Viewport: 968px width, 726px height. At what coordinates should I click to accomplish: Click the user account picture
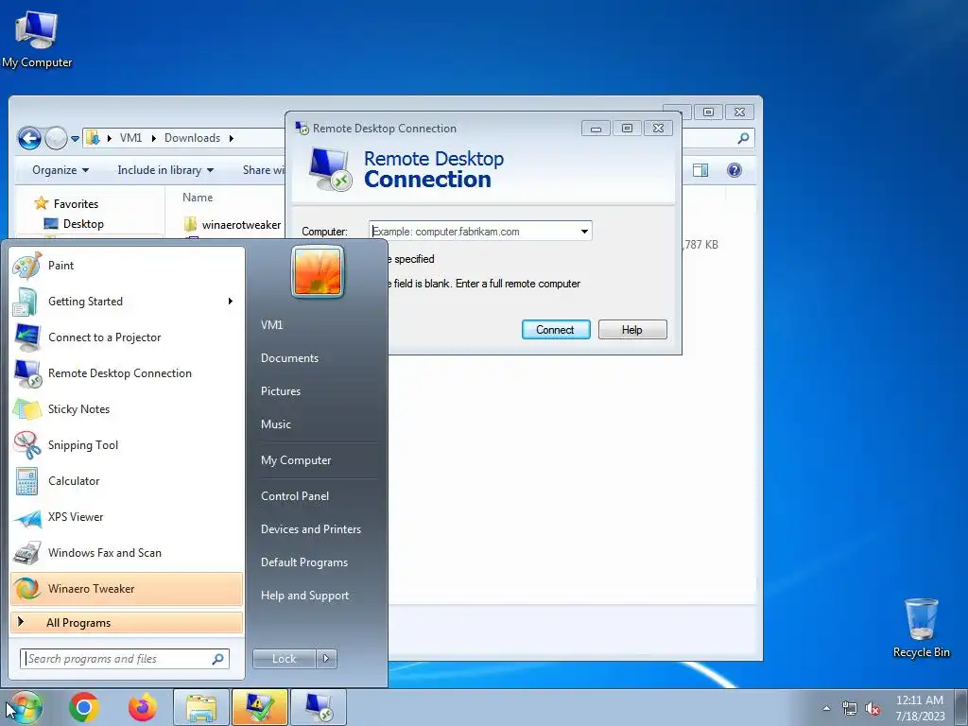(x=318, y=271)
